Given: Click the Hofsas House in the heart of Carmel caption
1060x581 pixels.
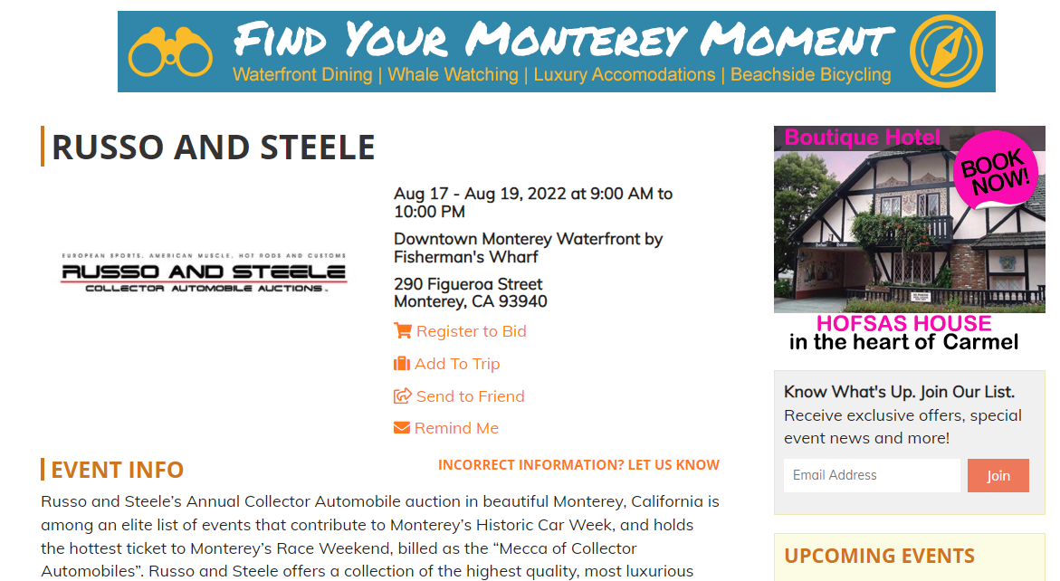Looking at the screenshot, I should point(903,333).
